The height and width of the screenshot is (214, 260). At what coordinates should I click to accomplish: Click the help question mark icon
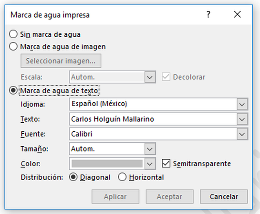pyautogui.click(x=208, y=14)
